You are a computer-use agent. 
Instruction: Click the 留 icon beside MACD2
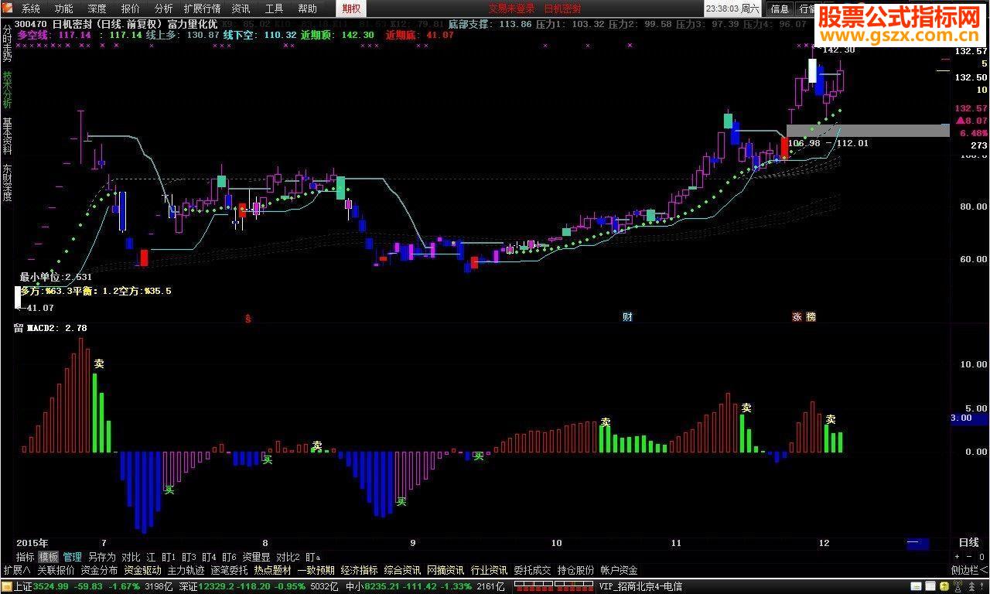[19, 328]
